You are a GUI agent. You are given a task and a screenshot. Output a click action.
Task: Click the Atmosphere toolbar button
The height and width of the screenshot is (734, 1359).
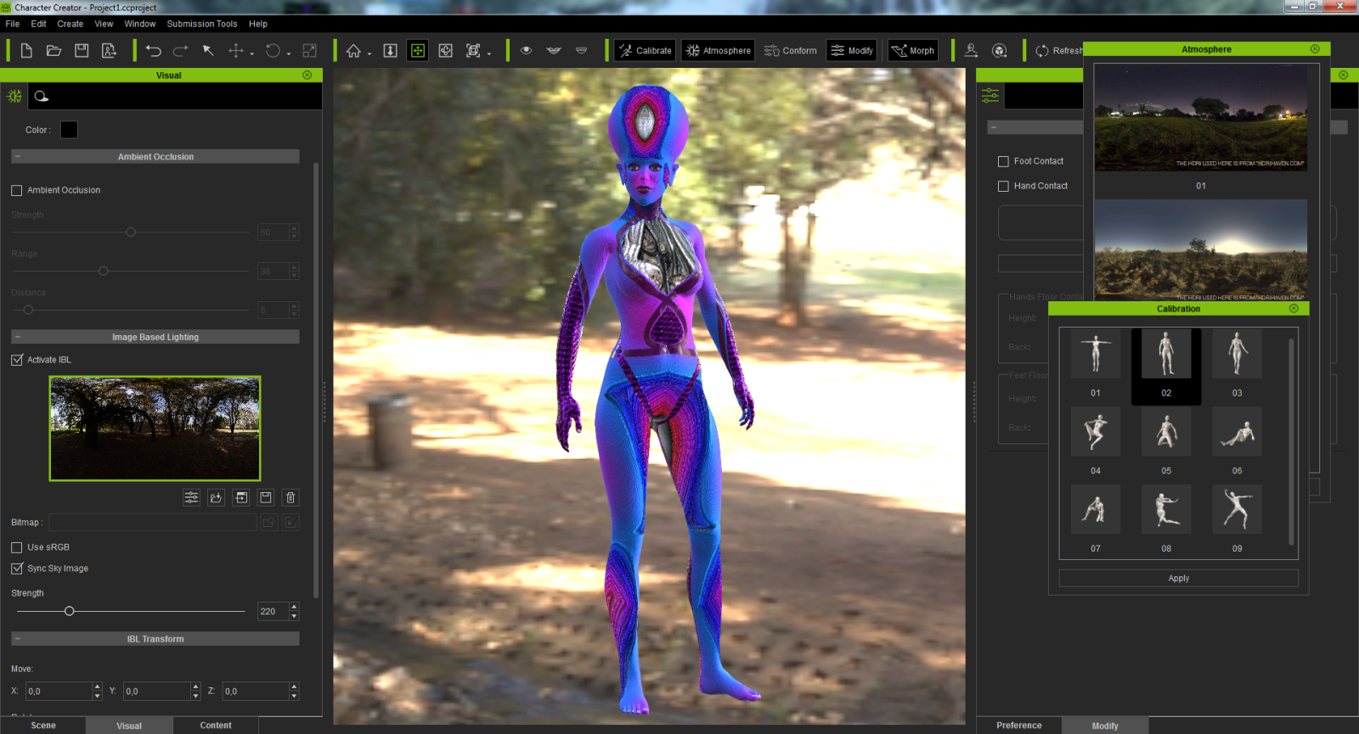[719, 51]
